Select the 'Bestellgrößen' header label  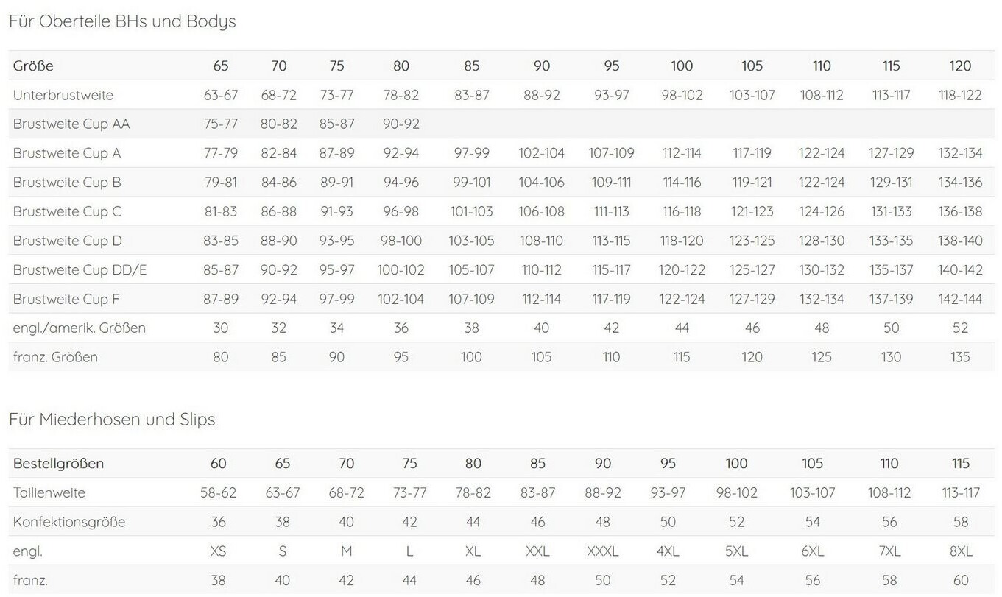[58, 464]
